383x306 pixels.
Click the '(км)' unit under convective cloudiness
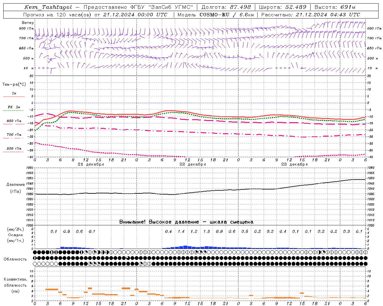(15, 291)
